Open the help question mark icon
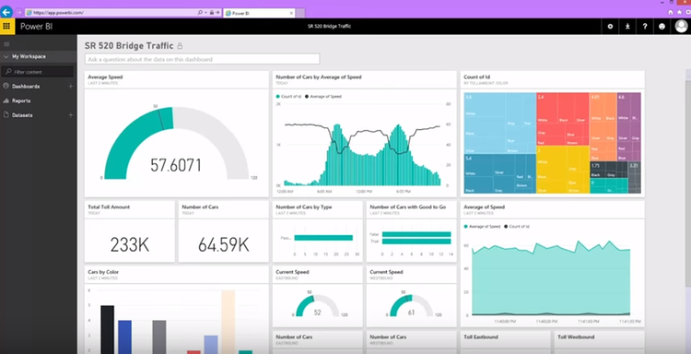 click(x=645, y=27)
